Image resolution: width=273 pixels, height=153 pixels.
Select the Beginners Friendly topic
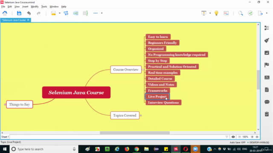[163, 42]
